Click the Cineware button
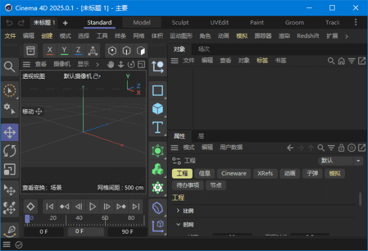Viewport: 368px width, 251px height. click(x=233, y=173)
